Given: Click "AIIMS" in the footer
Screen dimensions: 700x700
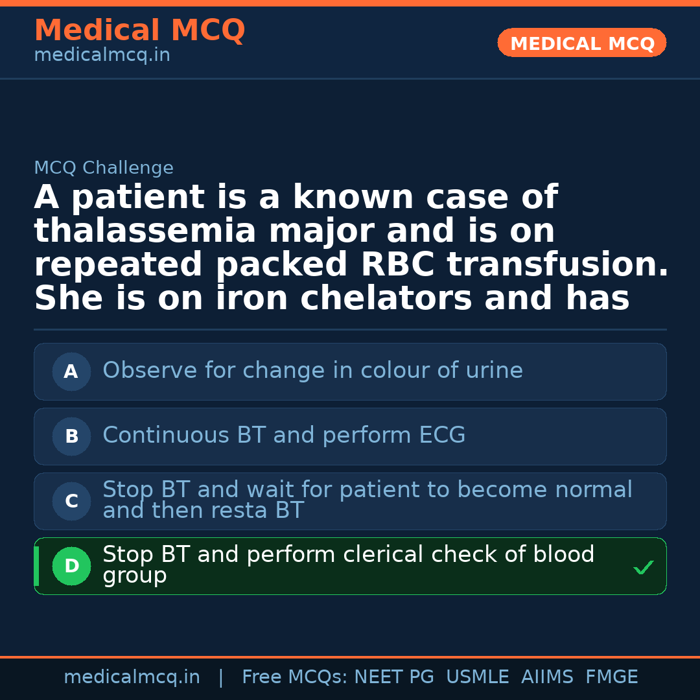Looking at the screenshot, I should coord(547,677).
